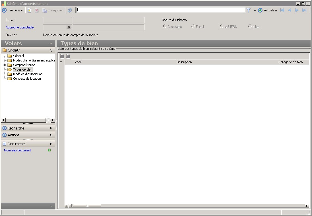The image size is (312, 216).
Task: Select the Comptable radio button
Action: (165, 26)
